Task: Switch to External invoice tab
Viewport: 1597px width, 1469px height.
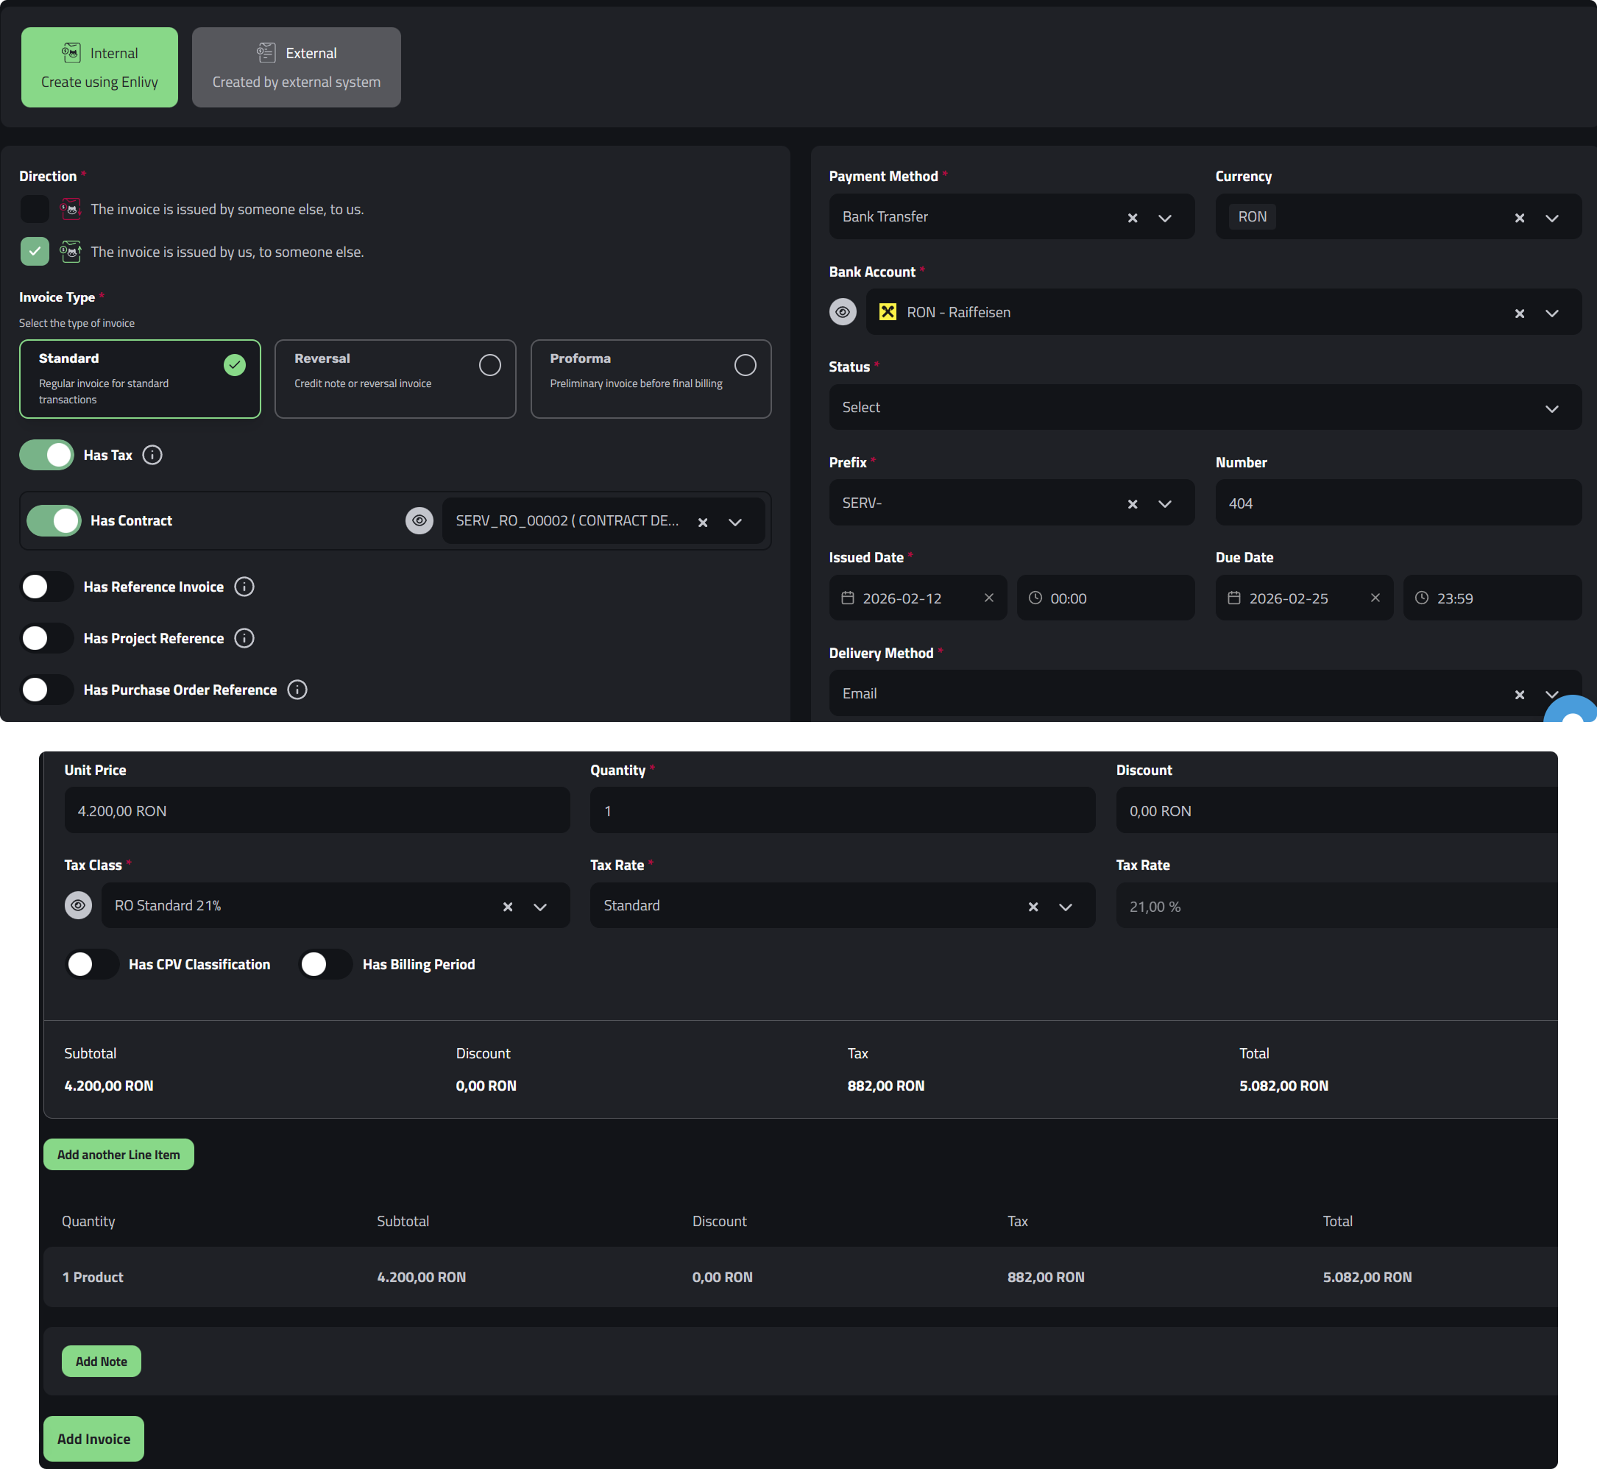Action: pyautogui.click(x=296, y=68)
